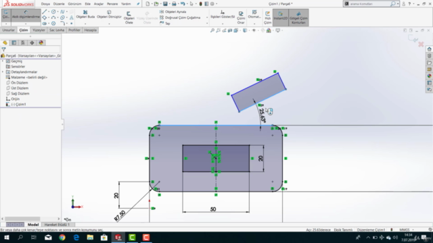
Task: Click the Rebuild traffic light icon
Action: point(201,4)
